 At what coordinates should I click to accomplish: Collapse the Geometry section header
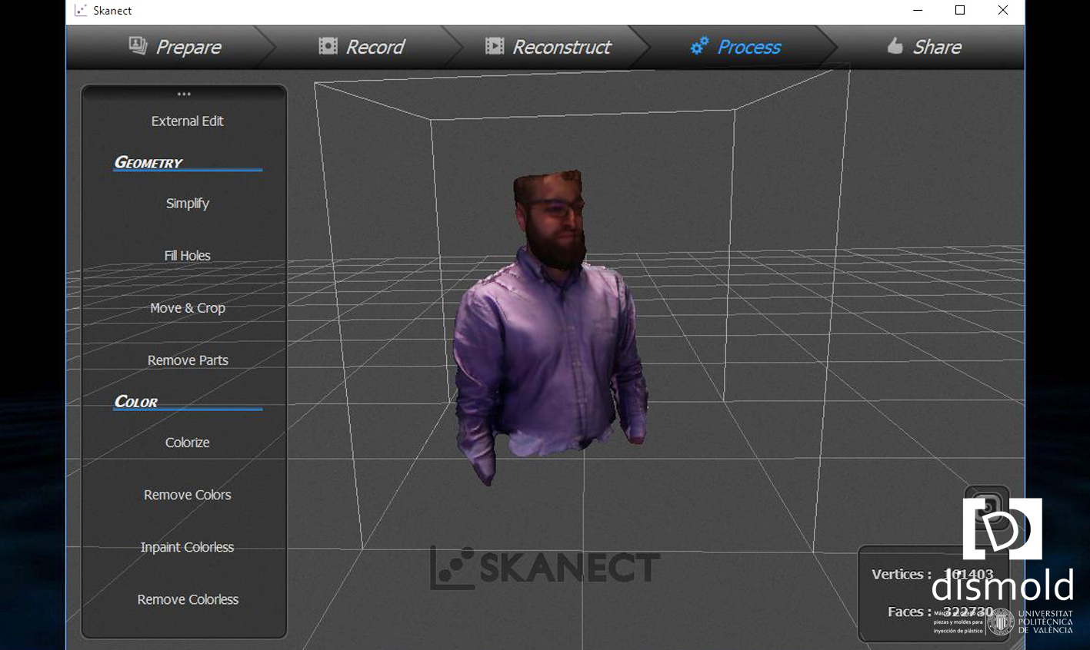tap(148, 162)
